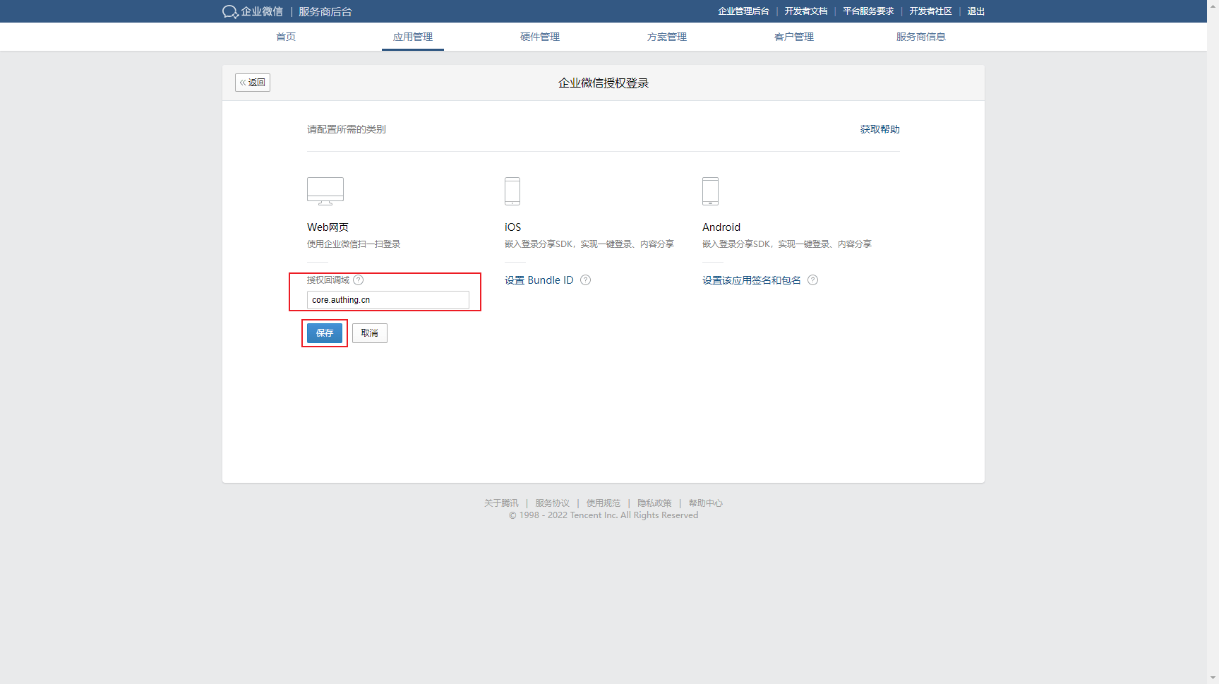Click 设置 Bundle ID link
Viewport: 1219px width, 684px height.
(539, 280)
